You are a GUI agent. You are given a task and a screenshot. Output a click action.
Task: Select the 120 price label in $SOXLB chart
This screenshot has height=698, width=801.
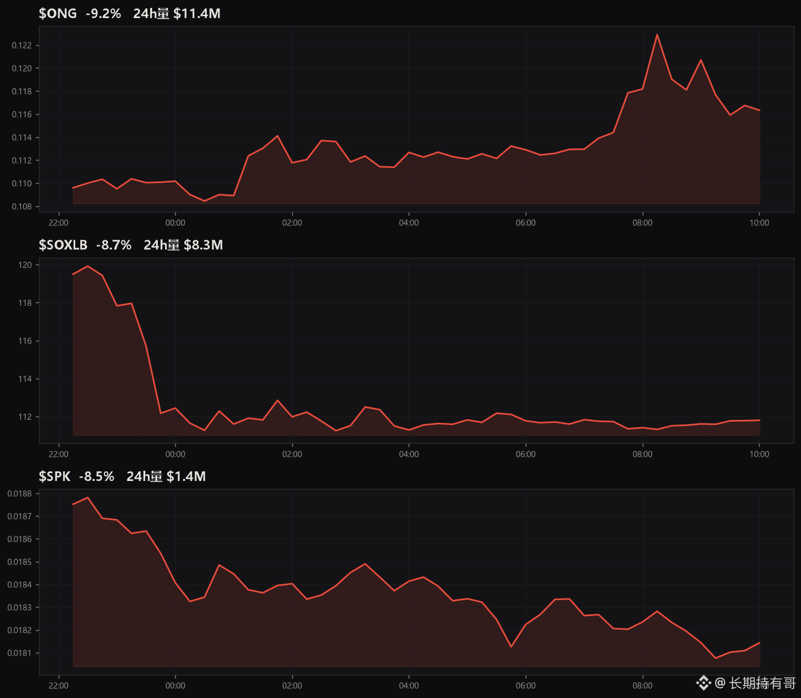[25, 265]
